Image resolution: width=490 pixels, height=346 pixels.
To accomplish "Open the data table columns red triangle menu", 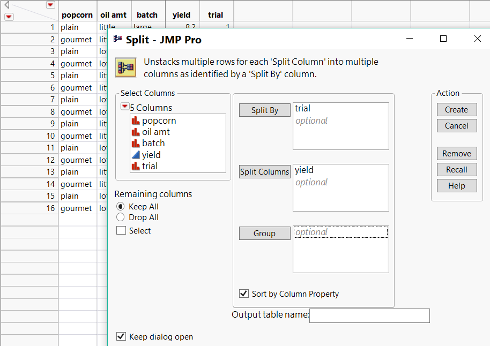I will (x=50, y=5).
